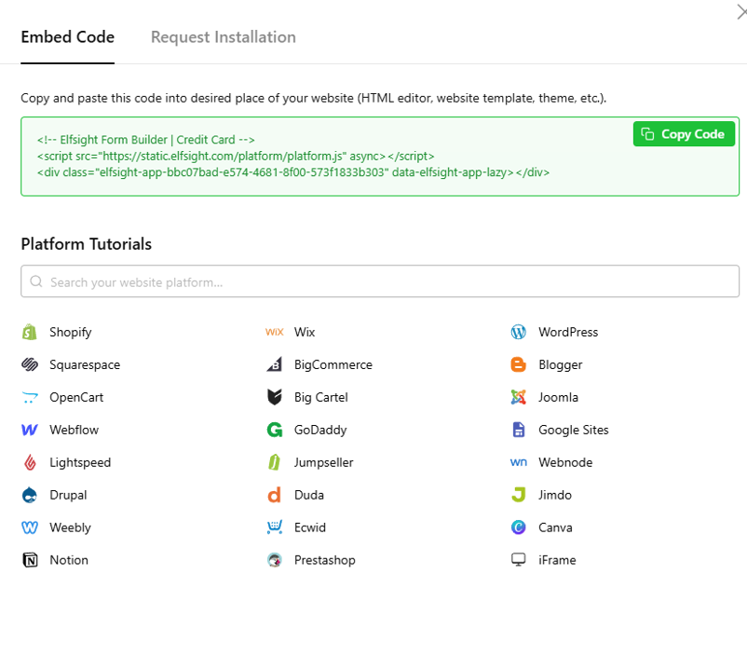Click the Big Cartel logo icon

tap(275, 397)
